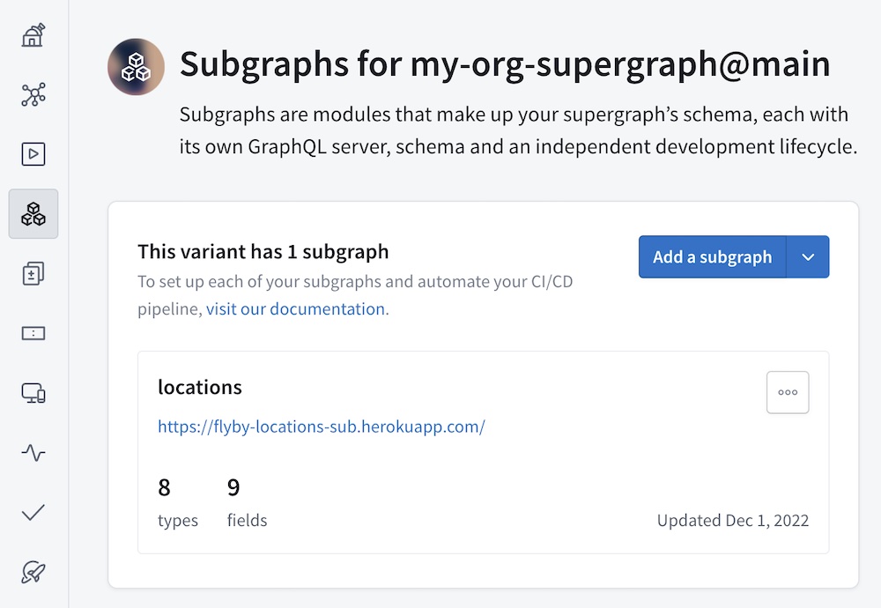Open the visit our documentation link
The width and height of the screenshot is (881, 608).
click(295, 308)
